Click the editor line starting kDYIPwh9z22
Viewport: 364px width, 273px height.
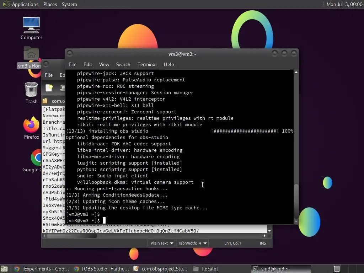pyautogui.click(x=121, y=231)
